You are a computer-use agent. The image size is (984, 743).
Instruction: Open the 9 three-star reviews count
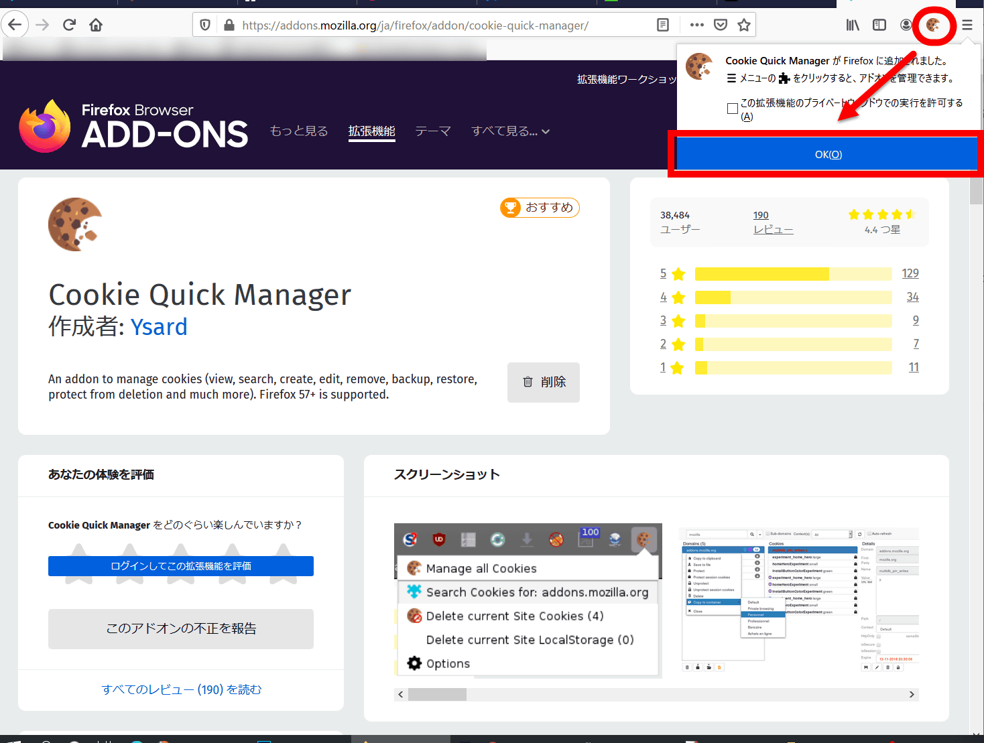click(x=916, y=320)
